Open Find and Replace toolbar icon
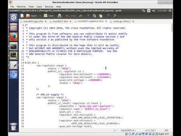 (x=115, y=16)
